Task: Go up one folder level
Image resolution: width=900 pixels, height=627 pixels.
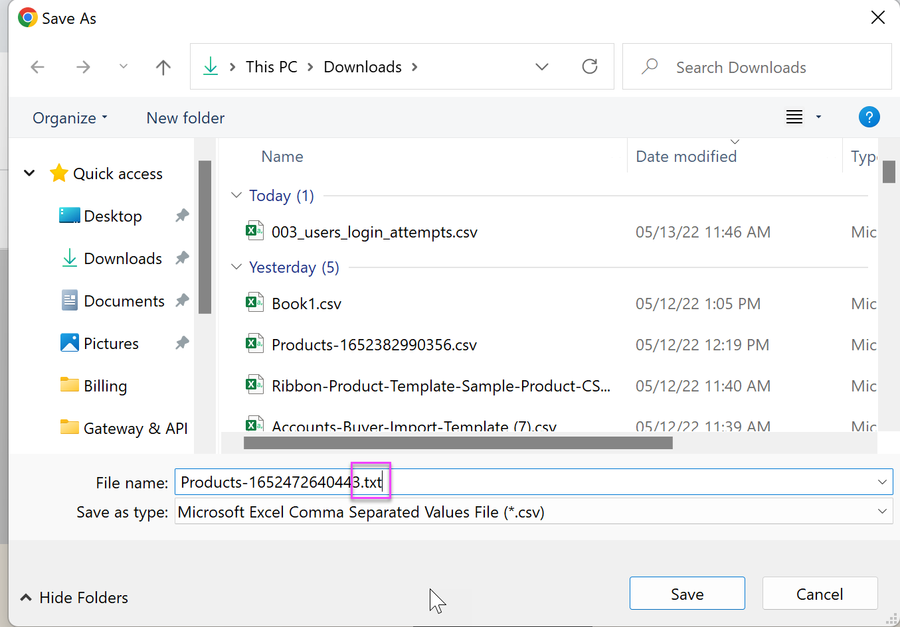Action: click(163, 67)
